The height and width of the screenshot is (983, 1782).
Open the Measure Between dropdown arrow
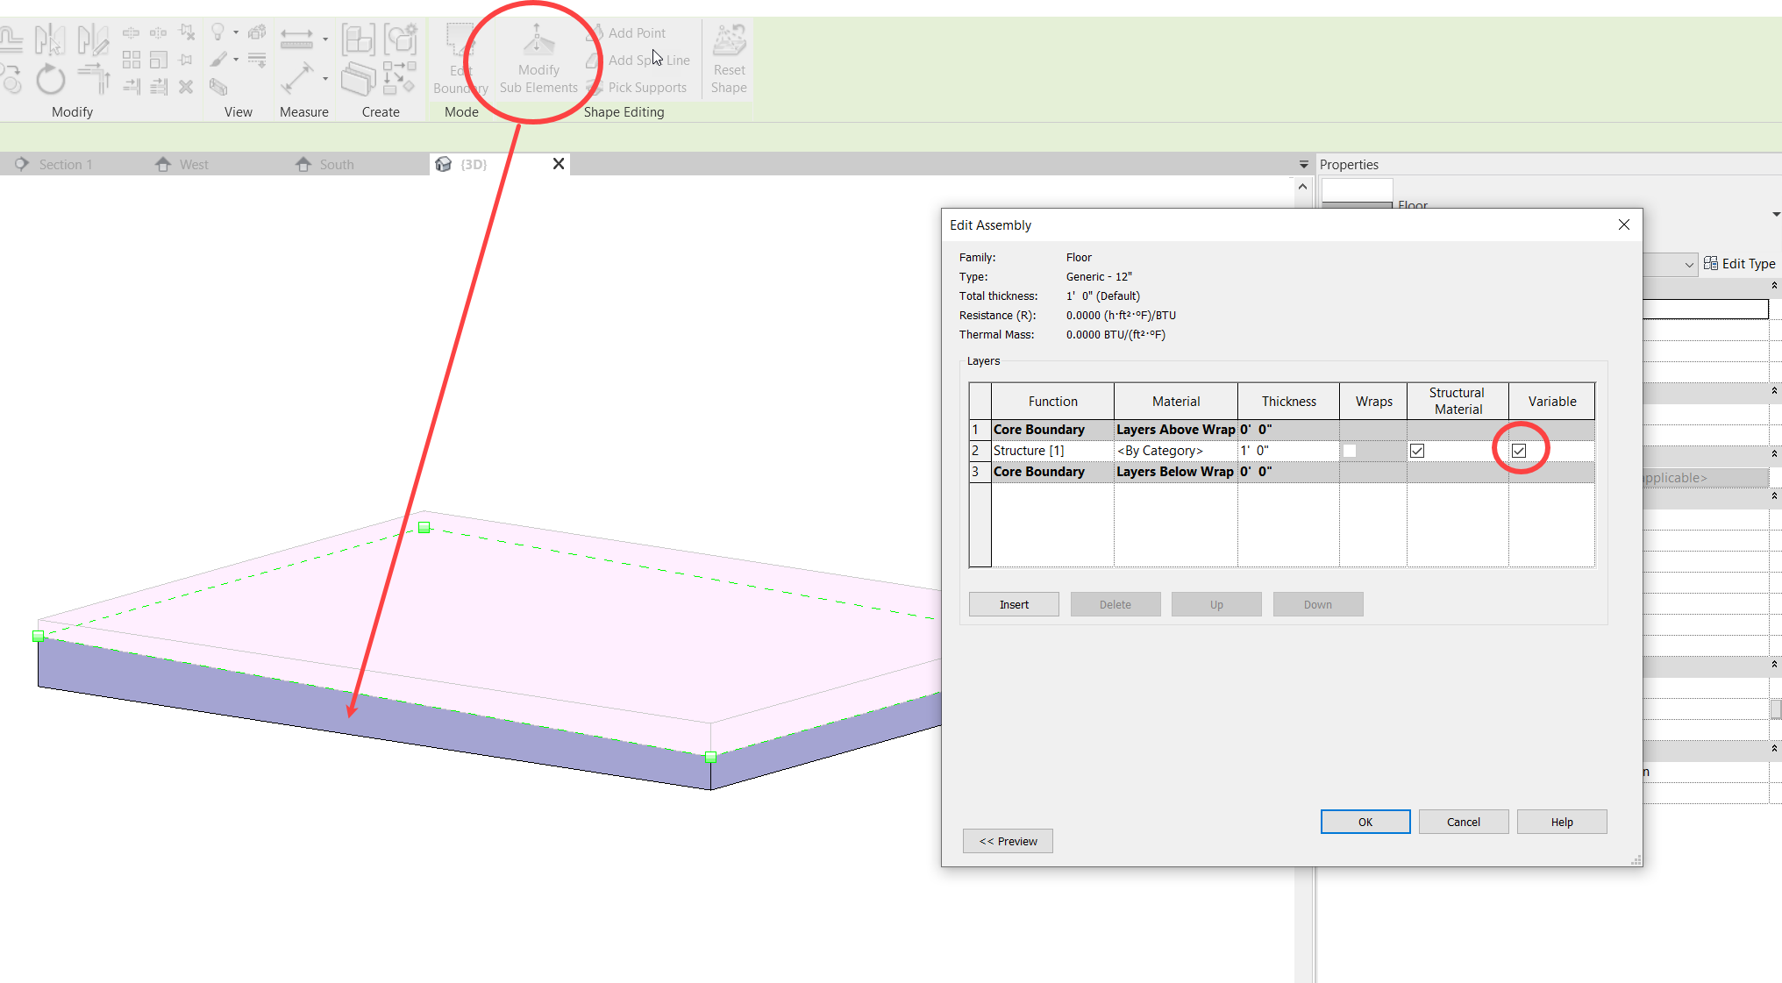[x=325, y=39]
